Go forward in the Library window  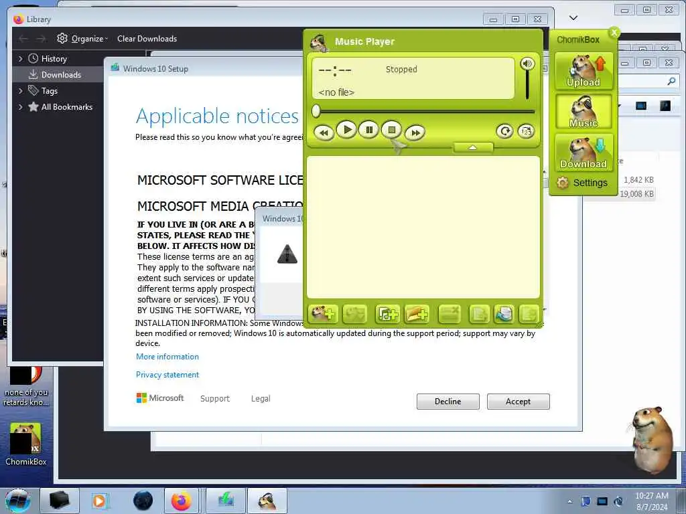[41, 39]
